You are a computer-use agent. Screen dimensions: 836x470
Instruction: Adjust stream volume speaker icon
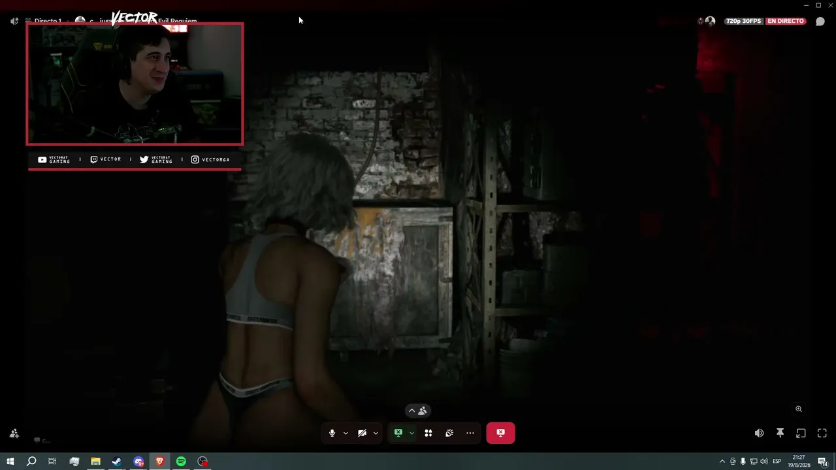[x=759, y=433]
